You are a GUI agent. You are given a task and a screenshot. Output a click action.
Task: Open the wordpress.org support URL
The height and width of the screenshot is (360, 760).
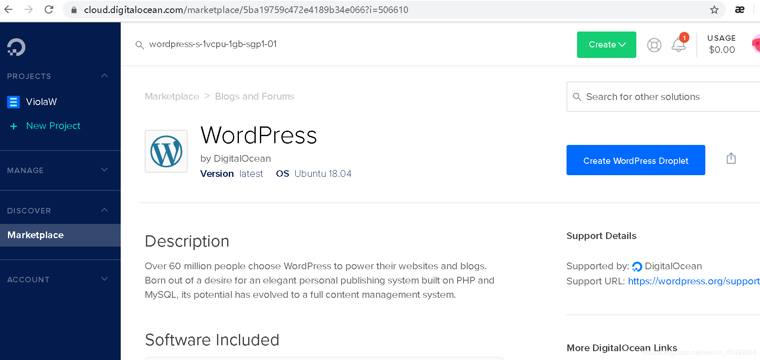click(x=694, y=281)
